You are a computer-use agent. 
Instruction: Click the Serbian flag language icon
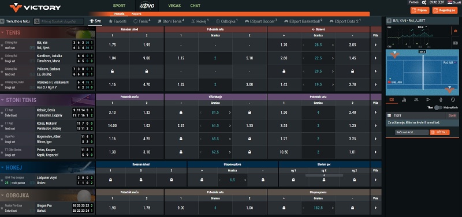tap(450, 2)
